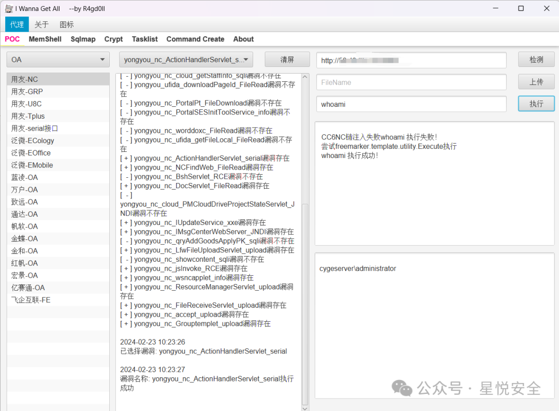The height and width of the screenshot is (411, 559).
Task: Focus the FileName input field
Action: [x=411, y=82]
